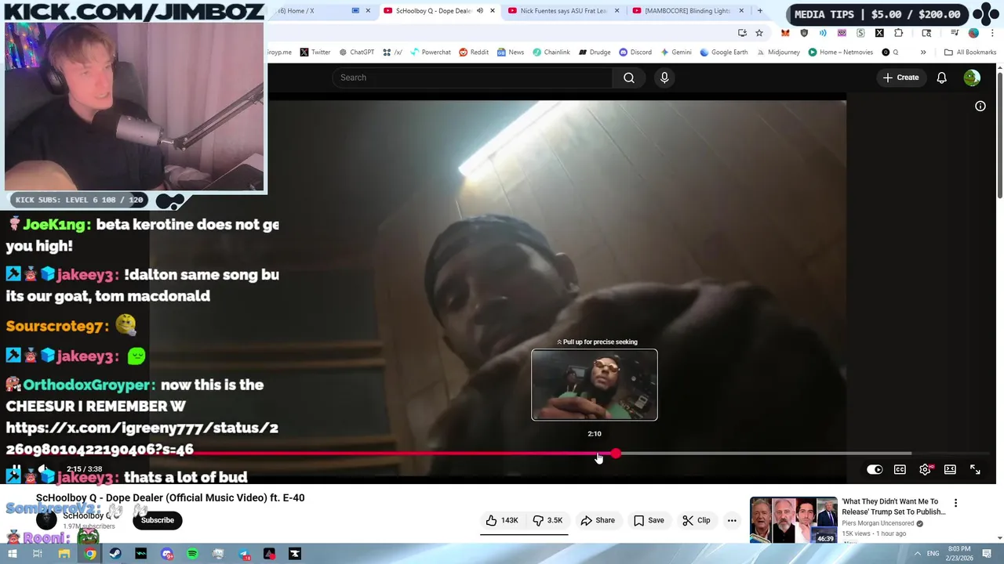Screen dimensions: 1004x564
Task: Show more bookmarks chevron
Action: click(923, 52)
